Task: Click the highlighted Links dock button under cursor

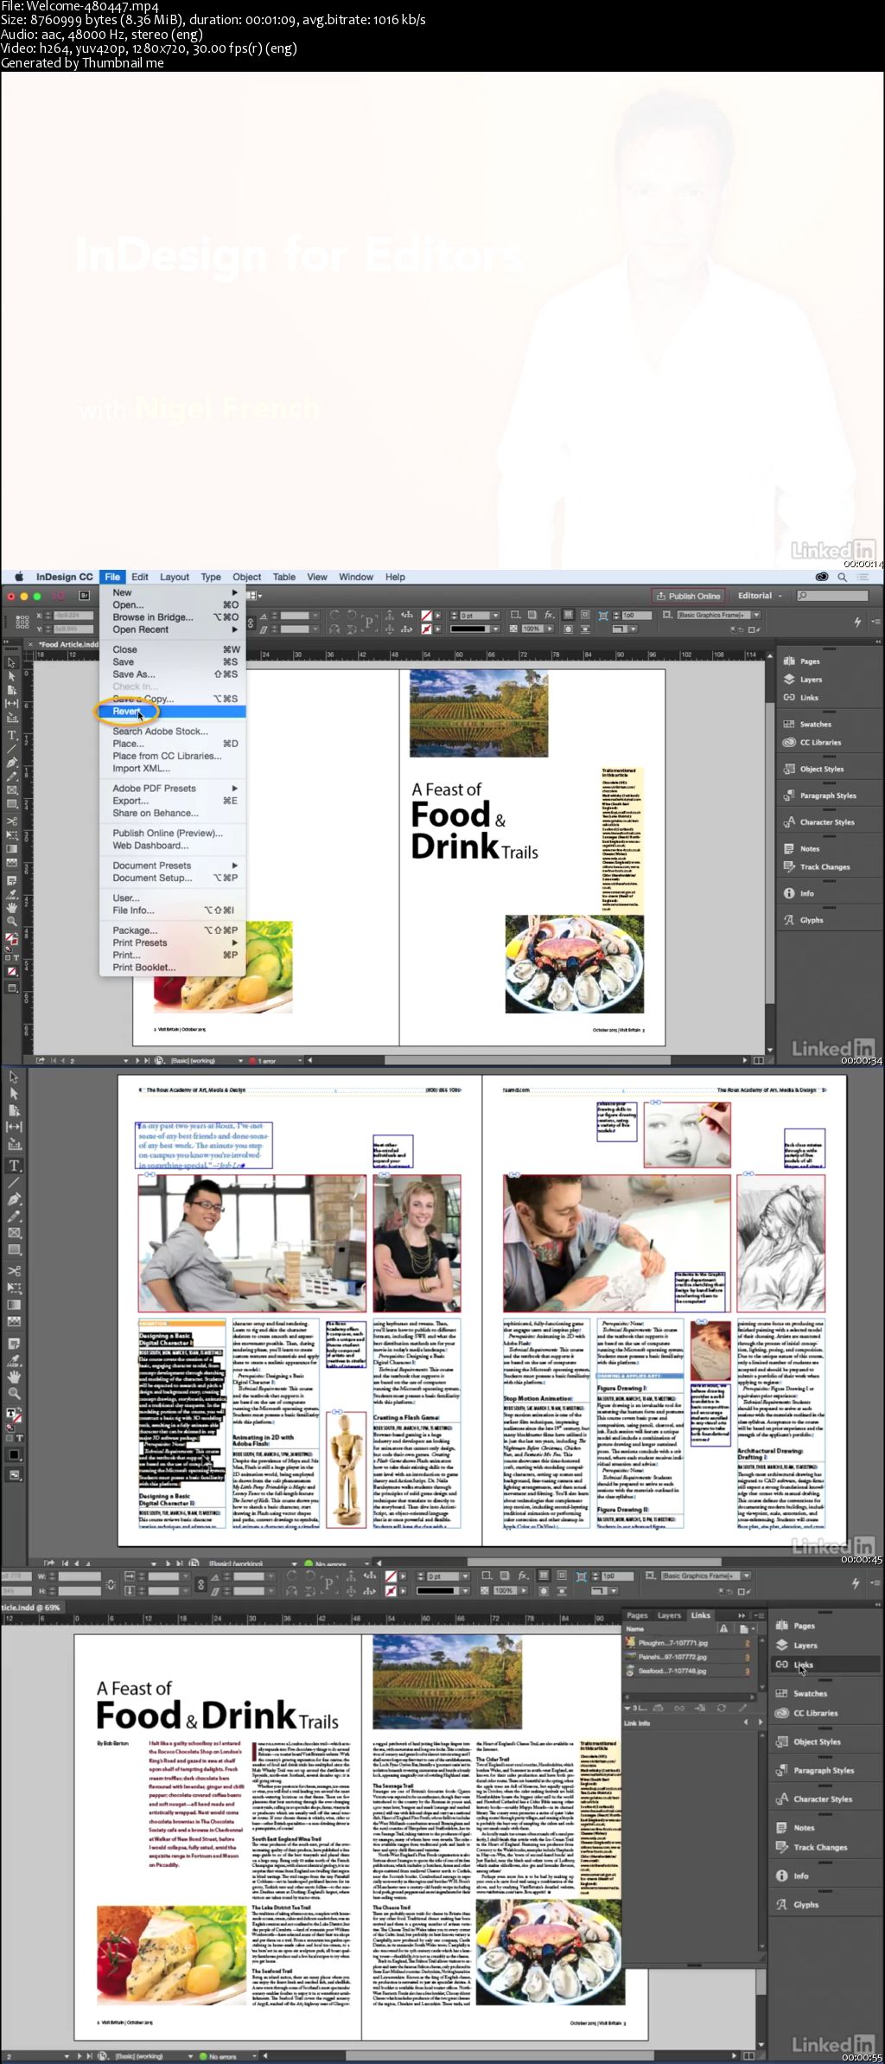Action: click(803, 1665)
